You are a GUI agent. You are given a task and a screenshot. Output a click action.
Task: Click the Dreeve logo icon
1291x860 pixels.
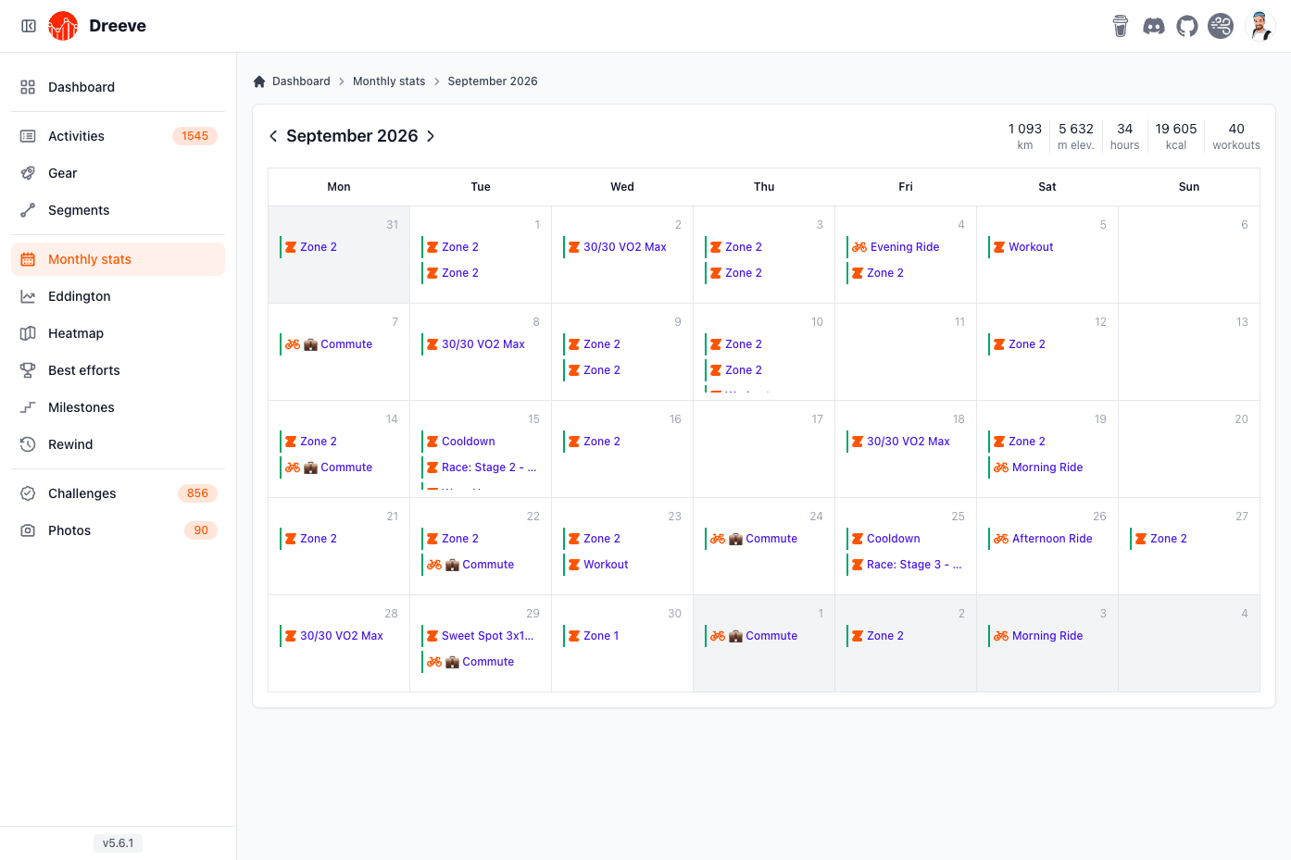(x=63, y=26)
